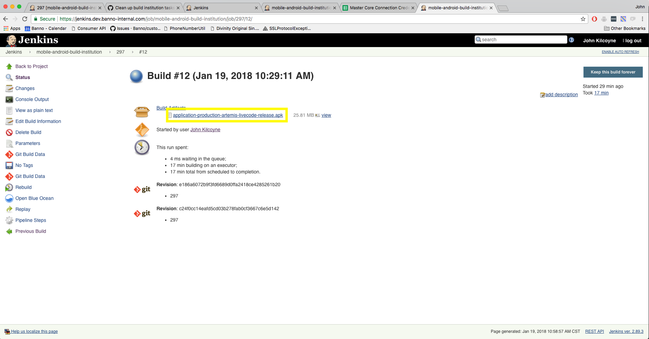Click the Console Output terminal icon
This screenshot has height=339, width=649.
point(9,99)
